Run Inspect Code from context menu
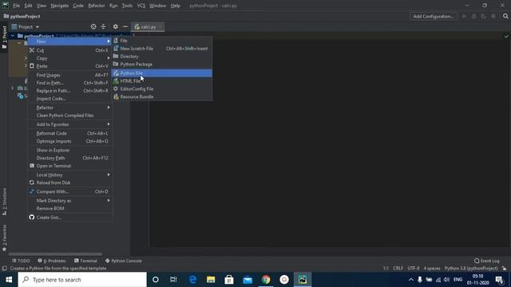Image resolution: width=511 pixels, height=287 pixels. 69,99
